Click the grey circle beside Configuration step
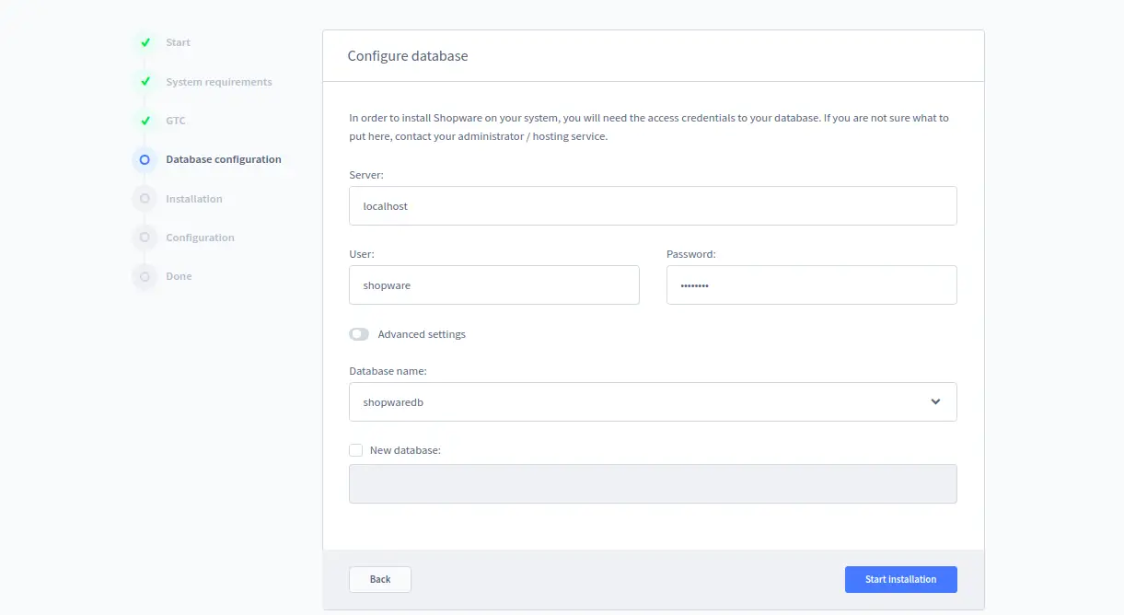 [x=145, y=238]
